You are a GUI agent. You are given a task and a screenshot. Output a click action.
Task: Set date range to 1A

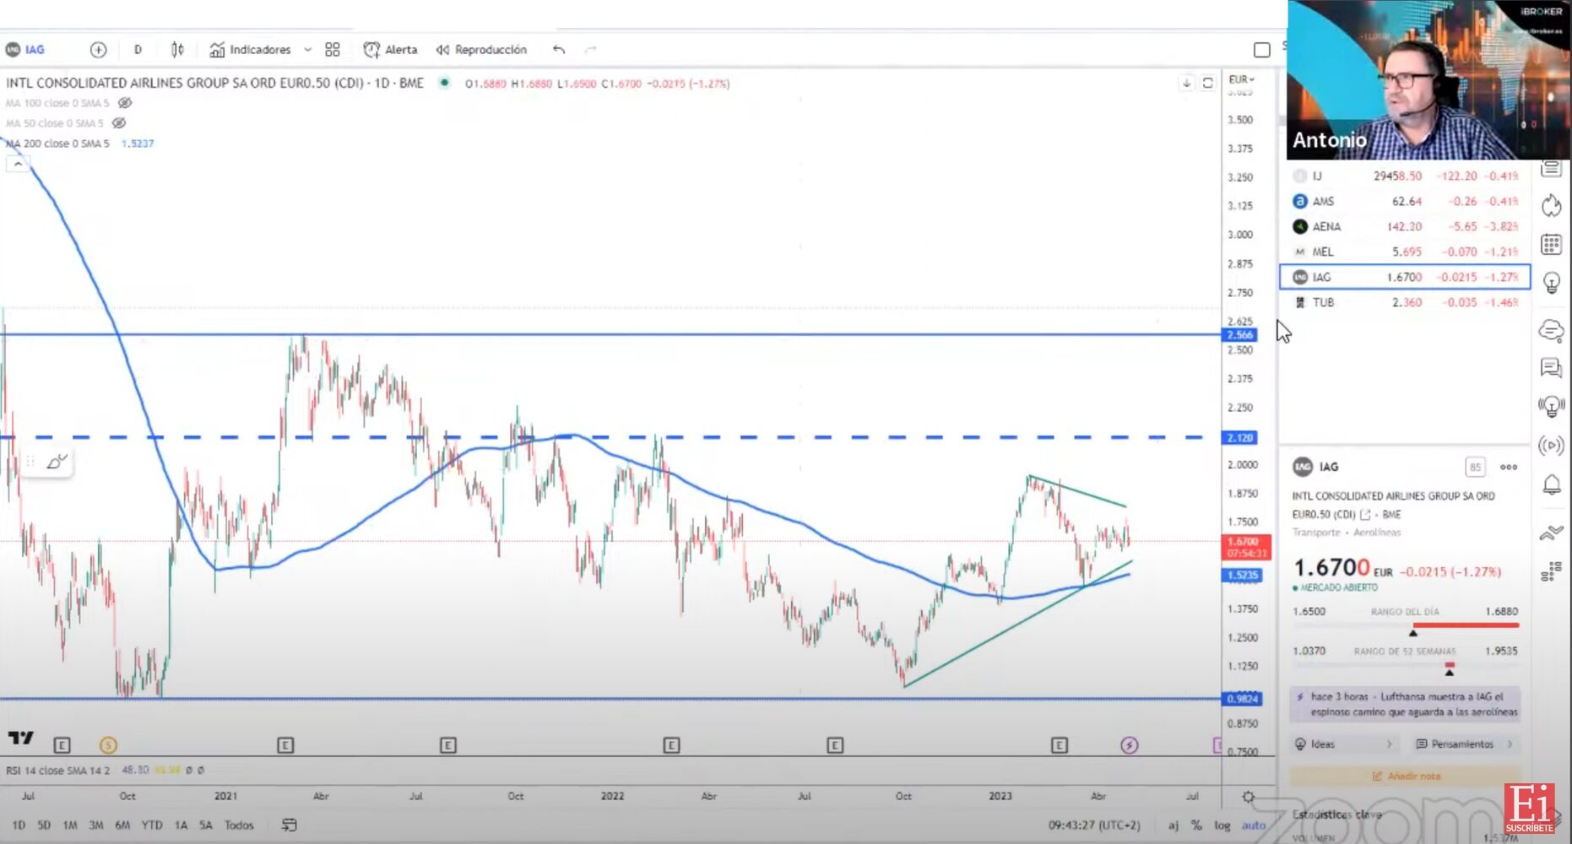coord(181,825)
